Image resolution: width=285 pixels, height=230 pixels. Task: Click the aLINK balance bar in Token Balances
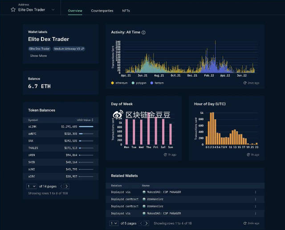pyautogui.click(x=86, y=126)
